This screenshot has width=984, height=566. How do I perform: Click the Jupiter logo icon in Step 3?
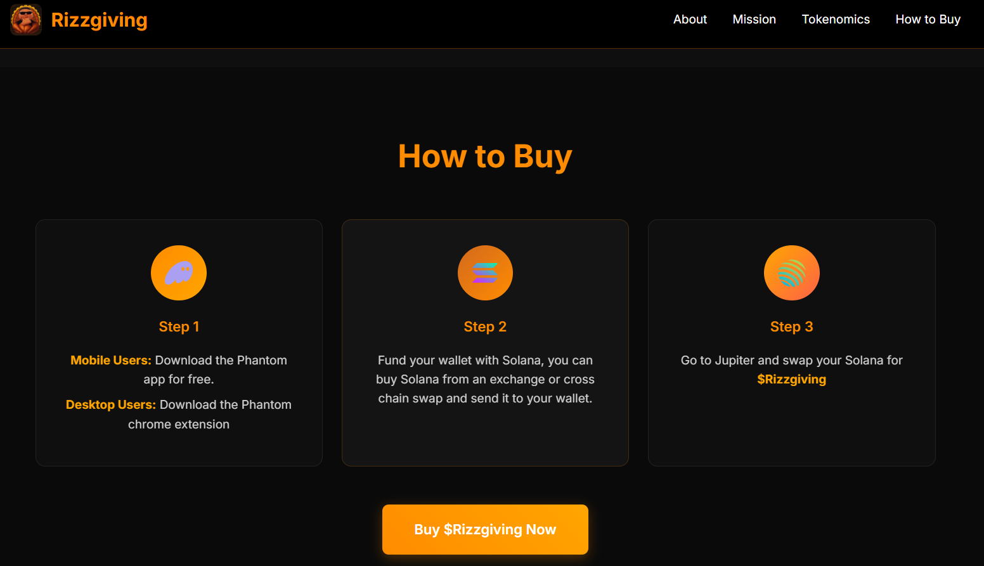791,273
